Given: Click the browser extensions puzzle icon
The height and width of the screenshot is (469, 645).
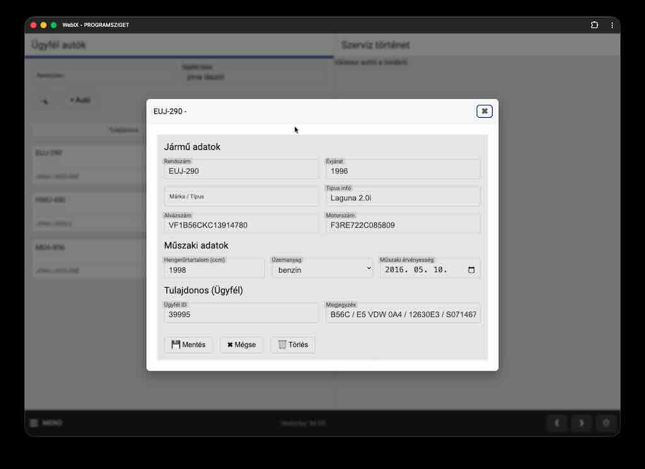Looking at the screenshot, I should click(594, 25).
